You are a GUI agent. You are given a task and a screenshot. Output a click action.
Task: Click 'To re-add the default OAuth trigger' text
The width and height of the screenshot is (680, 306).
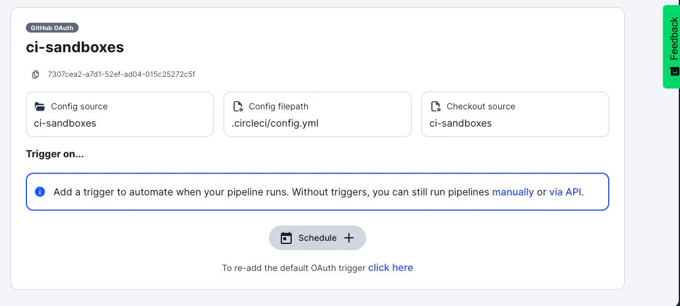pyautogui.click(x=294, y=268)
